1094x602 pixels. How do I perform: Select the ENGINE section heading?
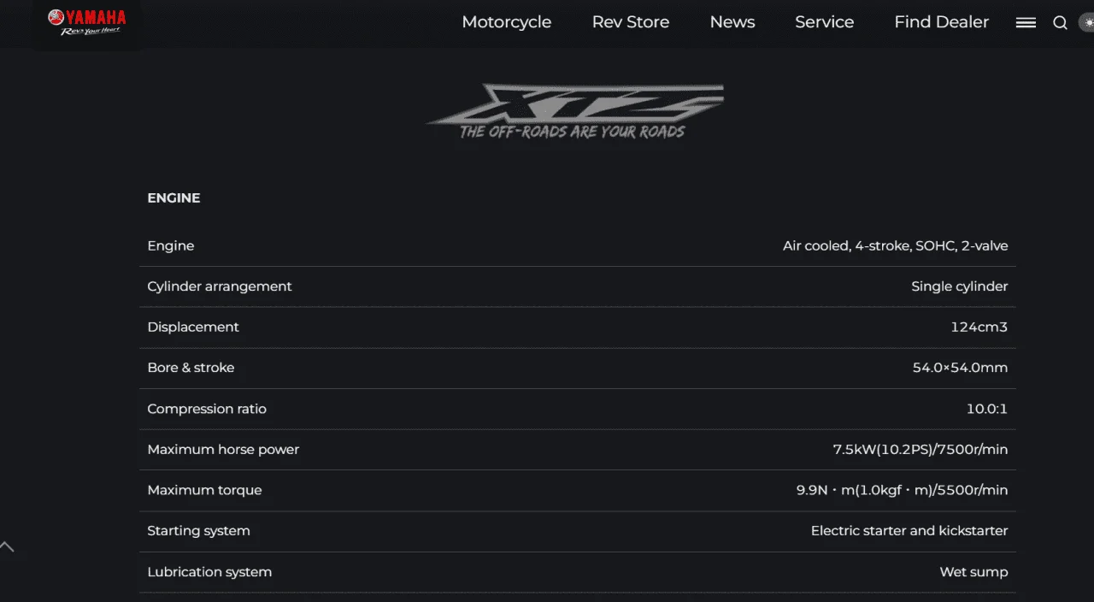[174, 198]
